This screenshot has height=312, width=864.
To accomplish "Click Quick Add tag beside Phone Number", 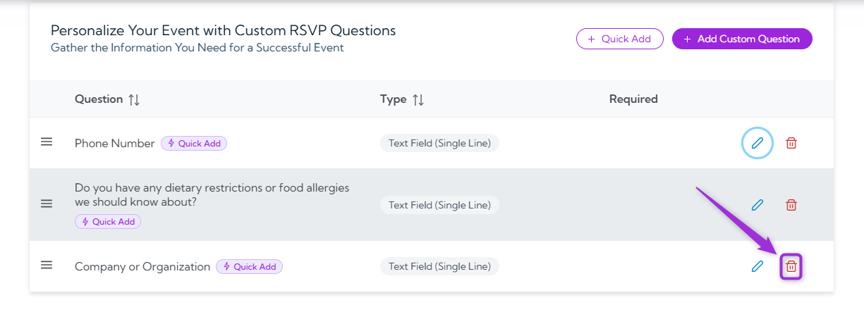I will tap(194, 143).
